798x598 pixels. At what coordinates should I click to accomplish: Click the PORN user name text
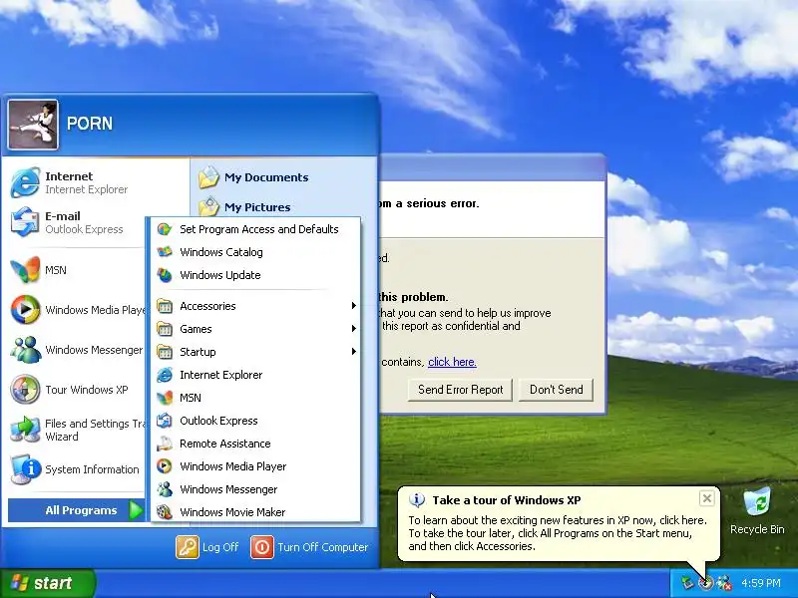pyautogui.click(x=90, y=124)
